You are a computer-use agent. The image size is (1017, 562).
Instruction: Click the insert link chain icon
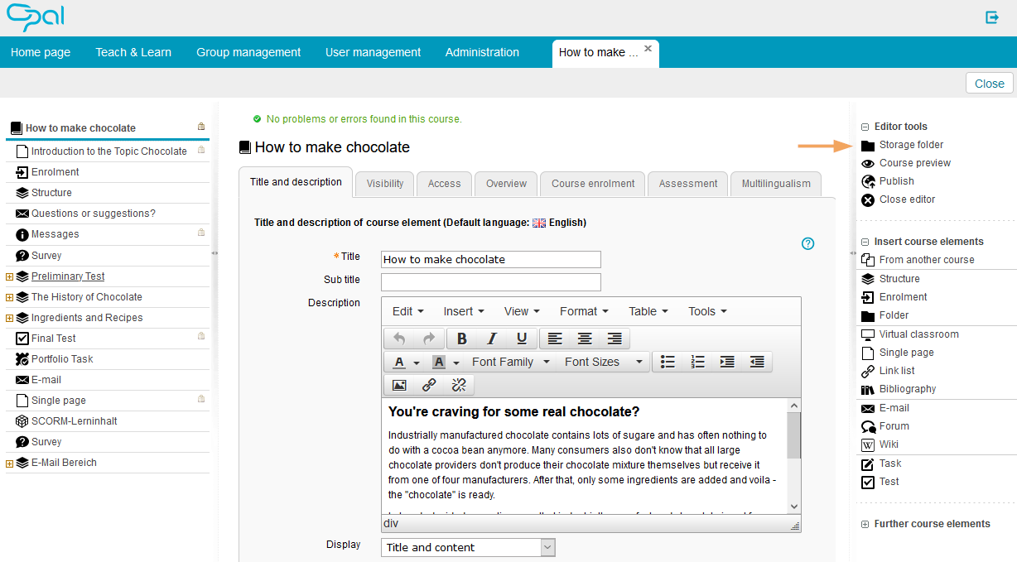point(429,385)
